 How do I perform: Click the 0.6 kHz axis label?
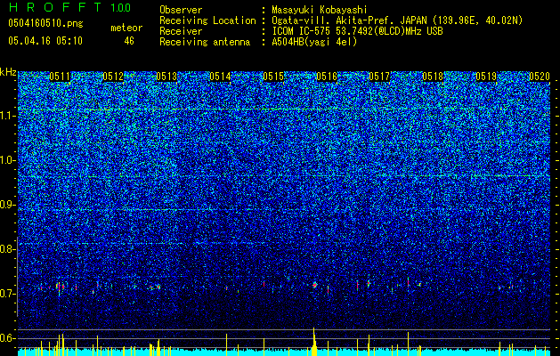6,338
